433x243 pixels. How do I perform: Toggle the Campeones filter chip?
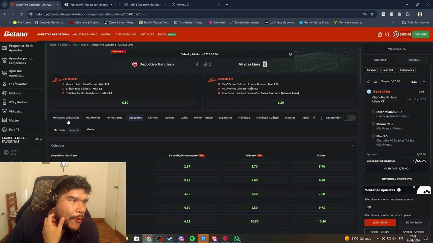pyautogui.click(x=407, y=70)
